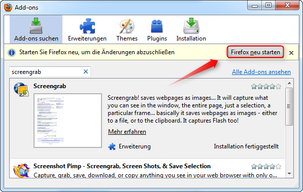Click the results list scrollbar thumb
Image resolution: width=303 pixels, height=192 pixels.
point(289,106)
